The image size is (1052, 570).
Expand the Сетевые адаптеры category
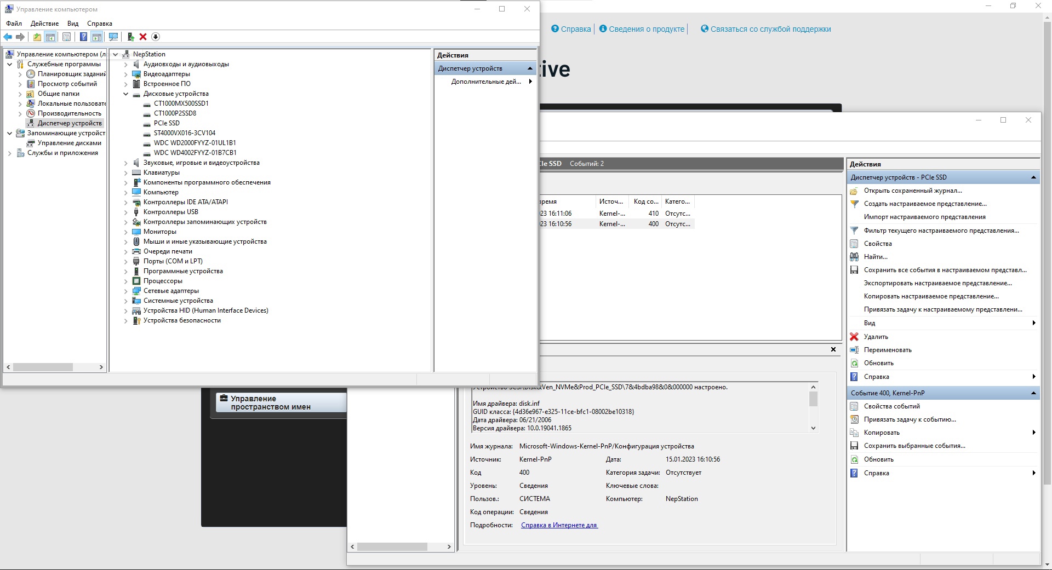click(x=126, y=291)
